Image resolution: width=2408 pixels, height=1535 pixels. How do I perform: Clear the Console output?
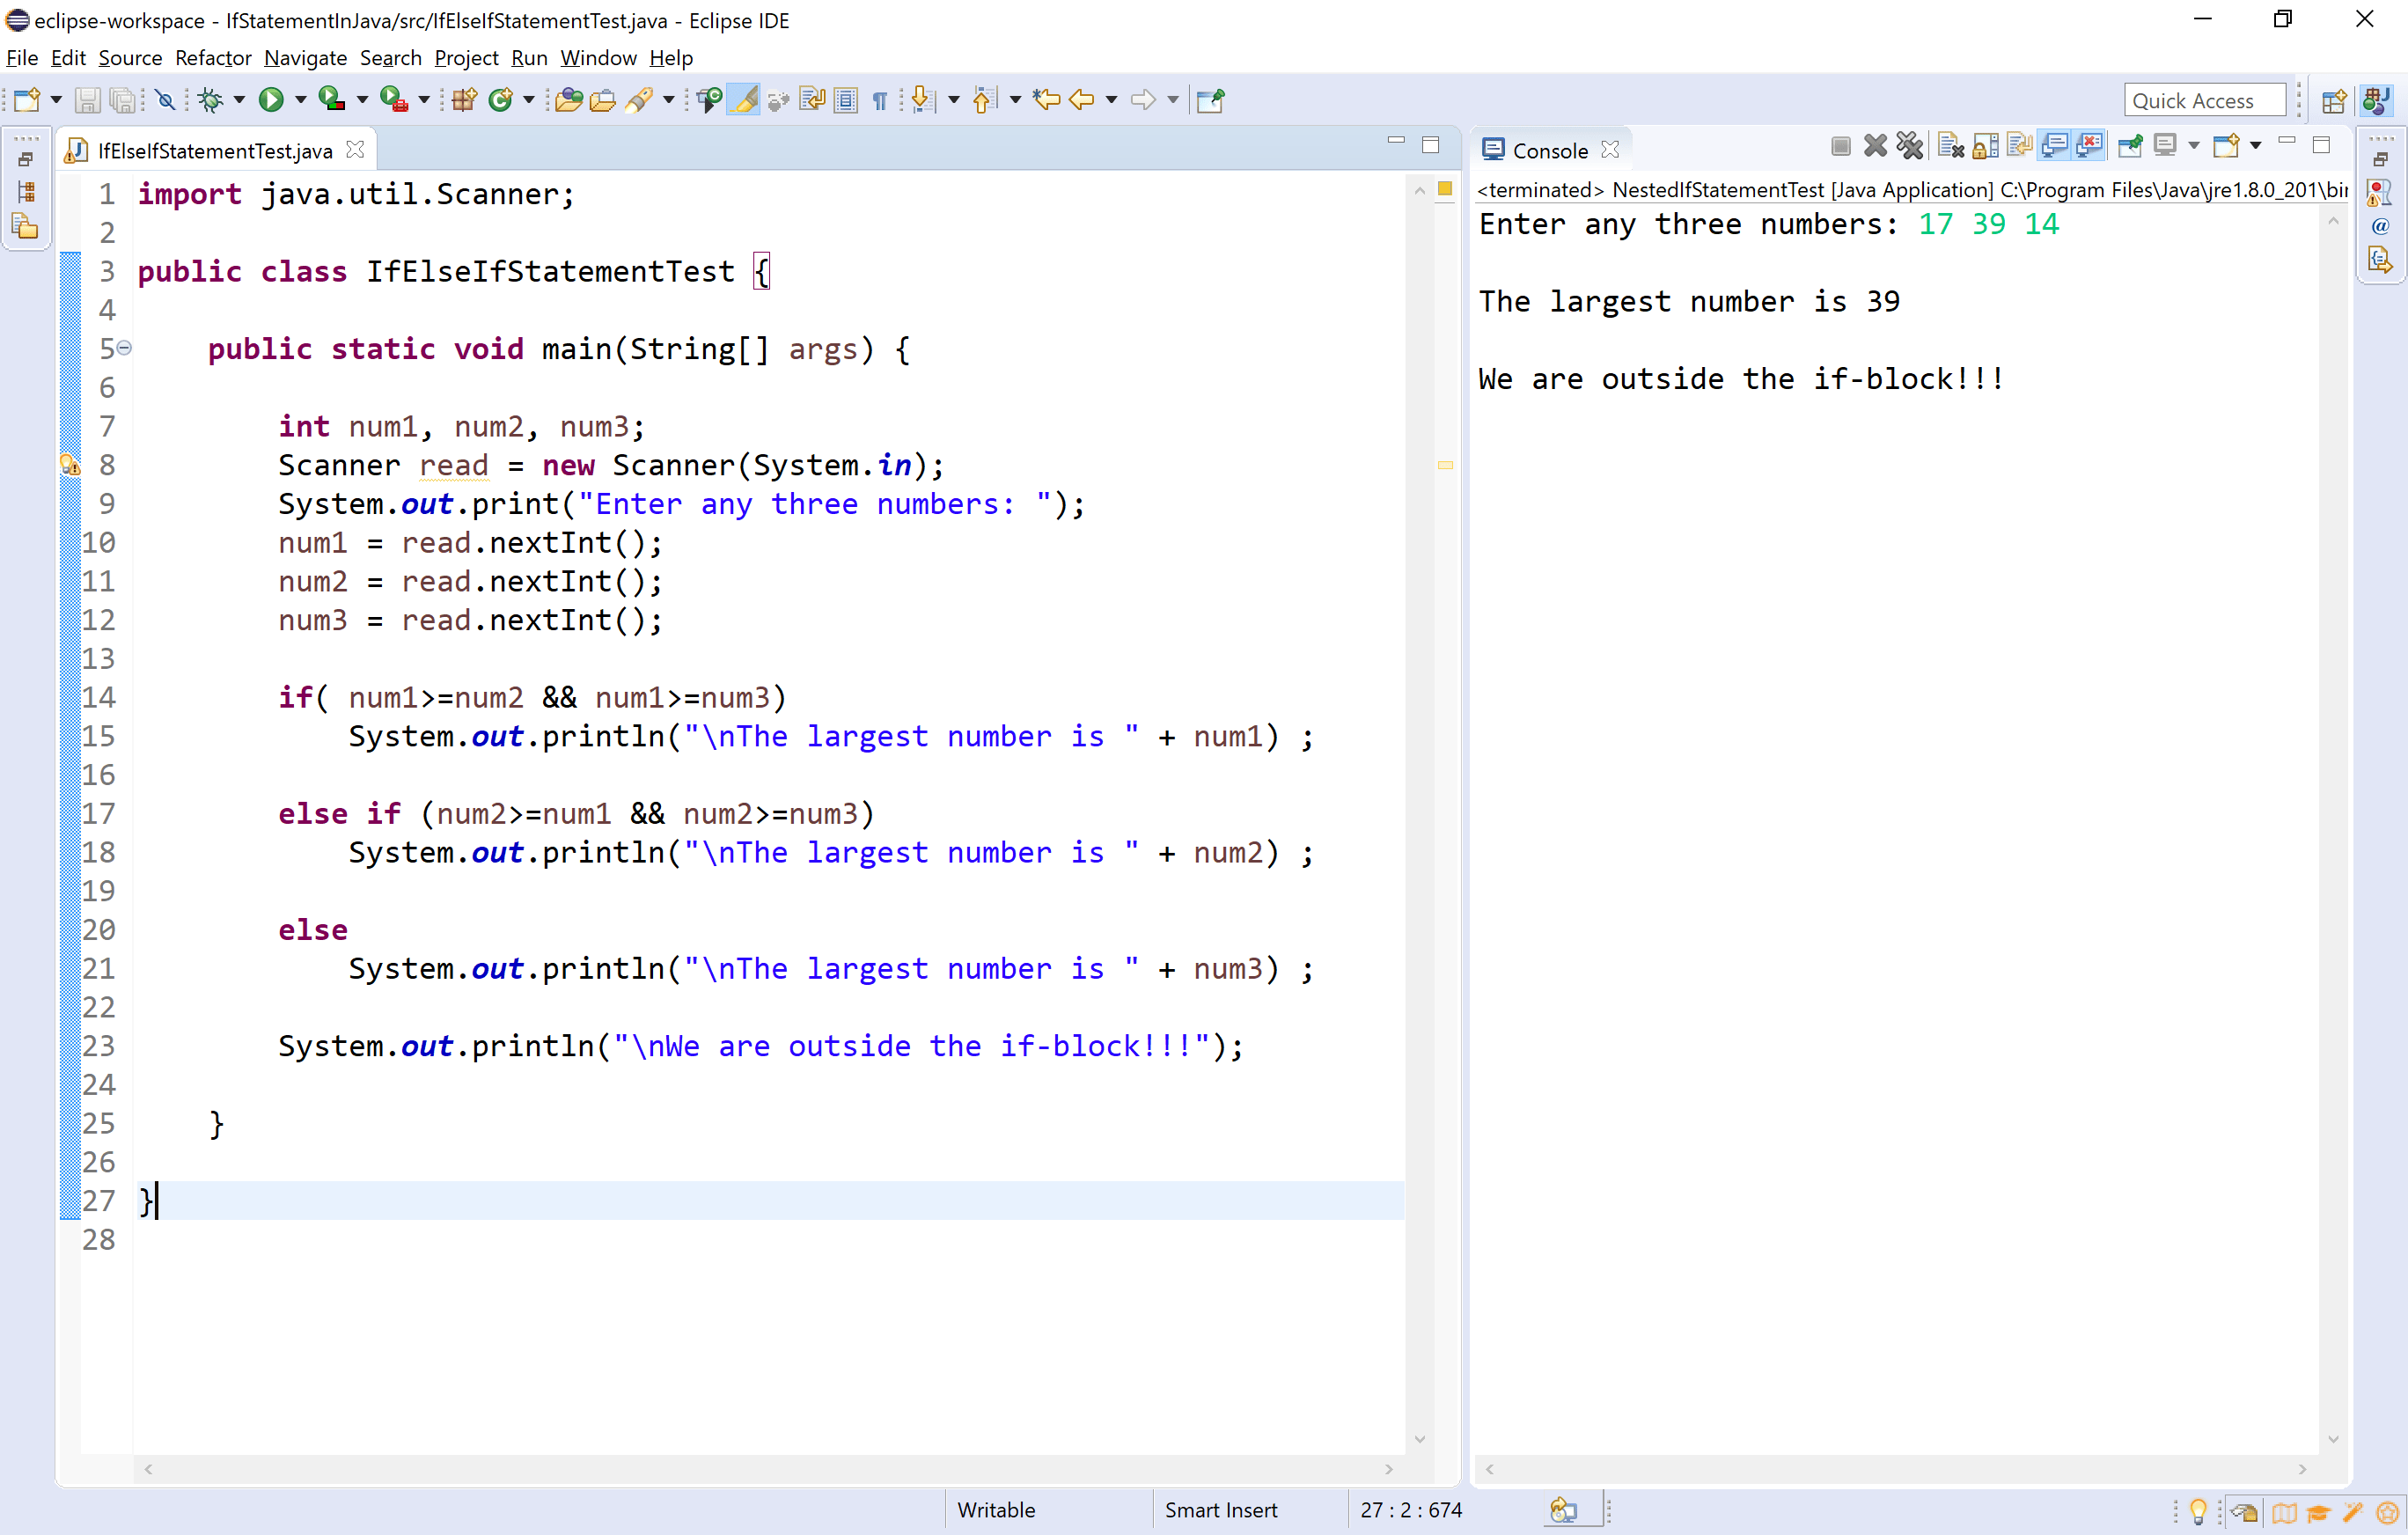(x=1950, y=145)
